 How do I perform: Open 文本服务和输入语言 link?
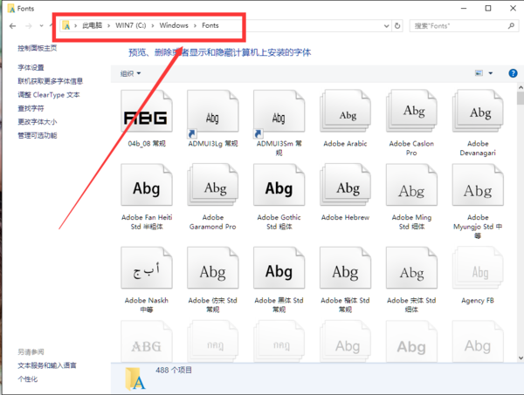(x=47, y=365)
